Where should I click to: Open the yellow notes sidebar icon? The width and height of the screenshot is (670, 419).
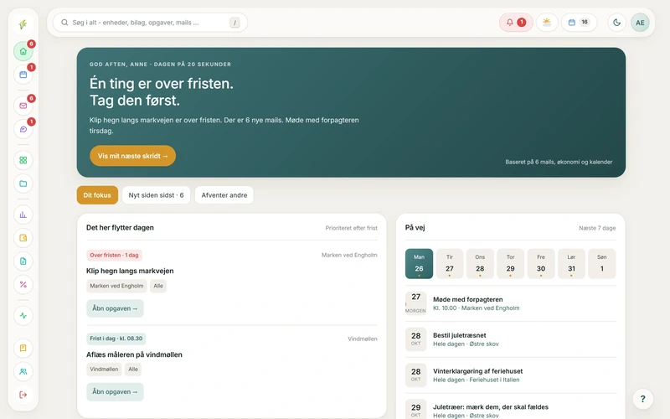tap(23, 348)
